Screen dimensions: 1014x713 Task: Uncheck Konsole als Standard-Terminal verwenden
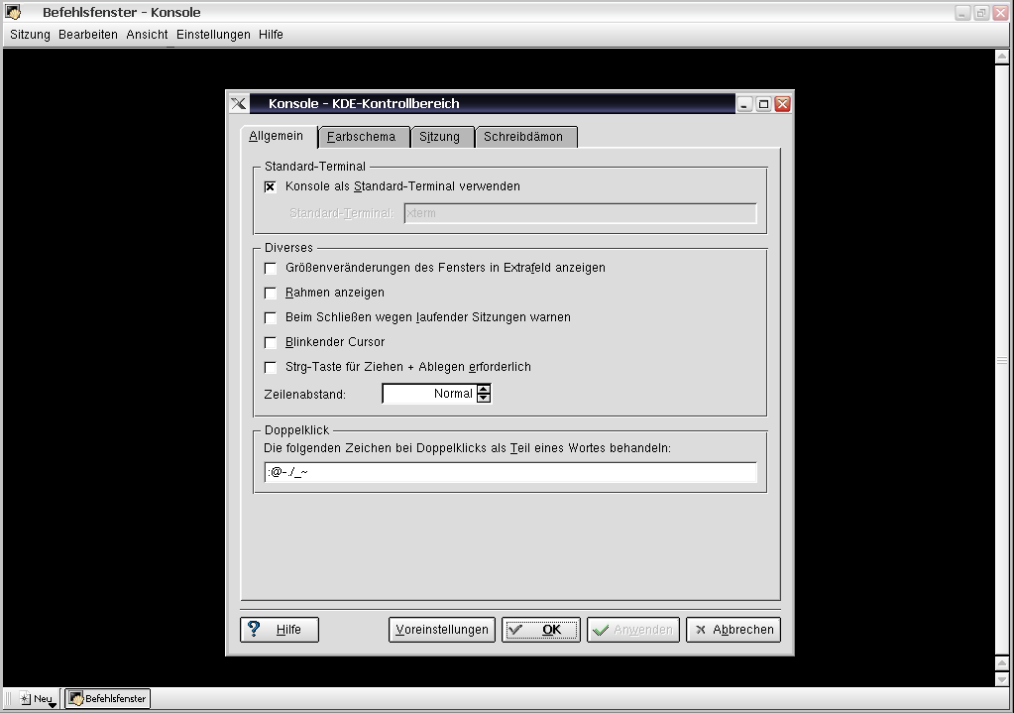(x=271, y=186)
